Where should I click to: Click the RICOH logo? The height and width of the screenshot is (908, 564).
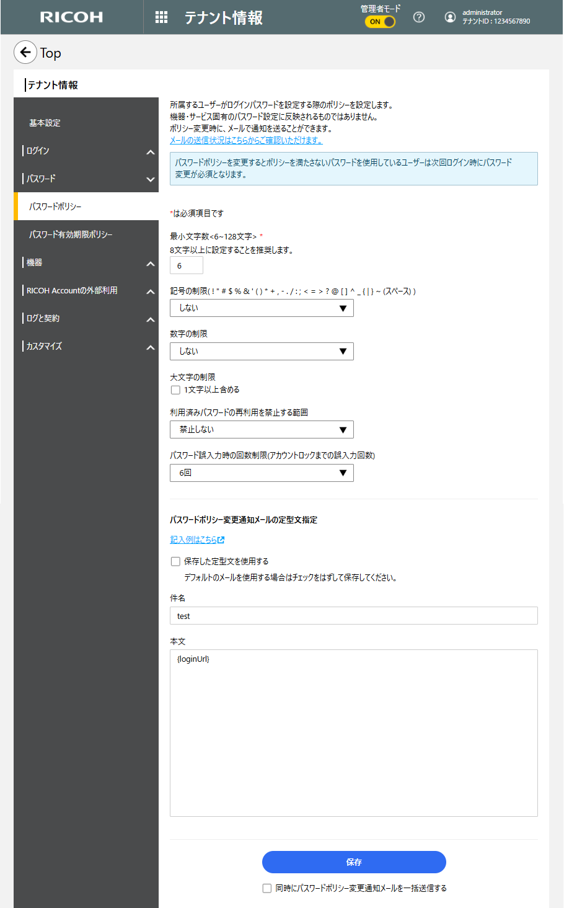pos(72,17)
